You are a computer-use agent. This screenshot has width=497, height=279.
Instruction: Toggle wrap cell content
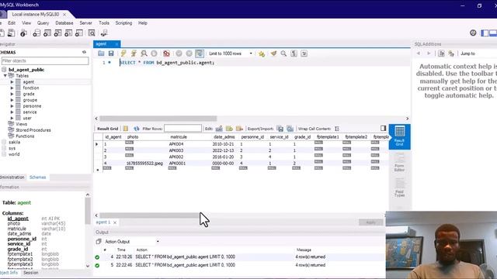coord(336,129)
